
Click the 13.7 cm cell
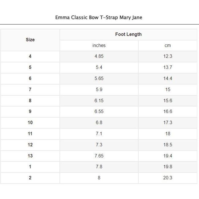[167, 67]
